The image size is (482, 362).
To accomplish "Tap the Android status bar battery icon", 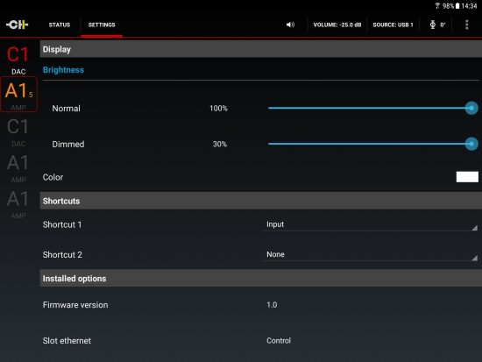I will [457, 5].
